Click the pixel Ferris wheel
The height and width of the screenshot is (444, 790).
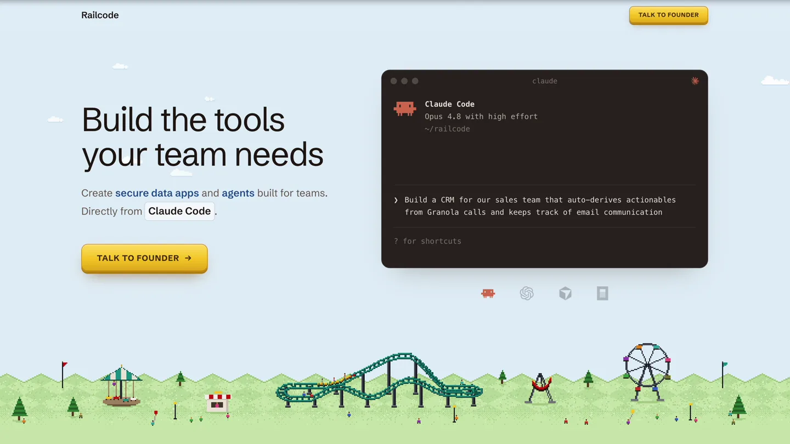[x=647, y=372]
